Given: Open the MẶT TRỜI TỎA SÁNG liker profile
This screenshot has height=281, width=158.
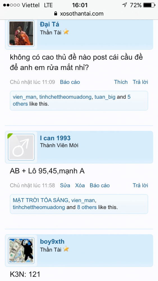Looking at the screenshot, I should click(40, 200).
